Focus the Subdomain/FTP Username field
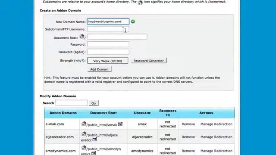 (x=108, y=29)
